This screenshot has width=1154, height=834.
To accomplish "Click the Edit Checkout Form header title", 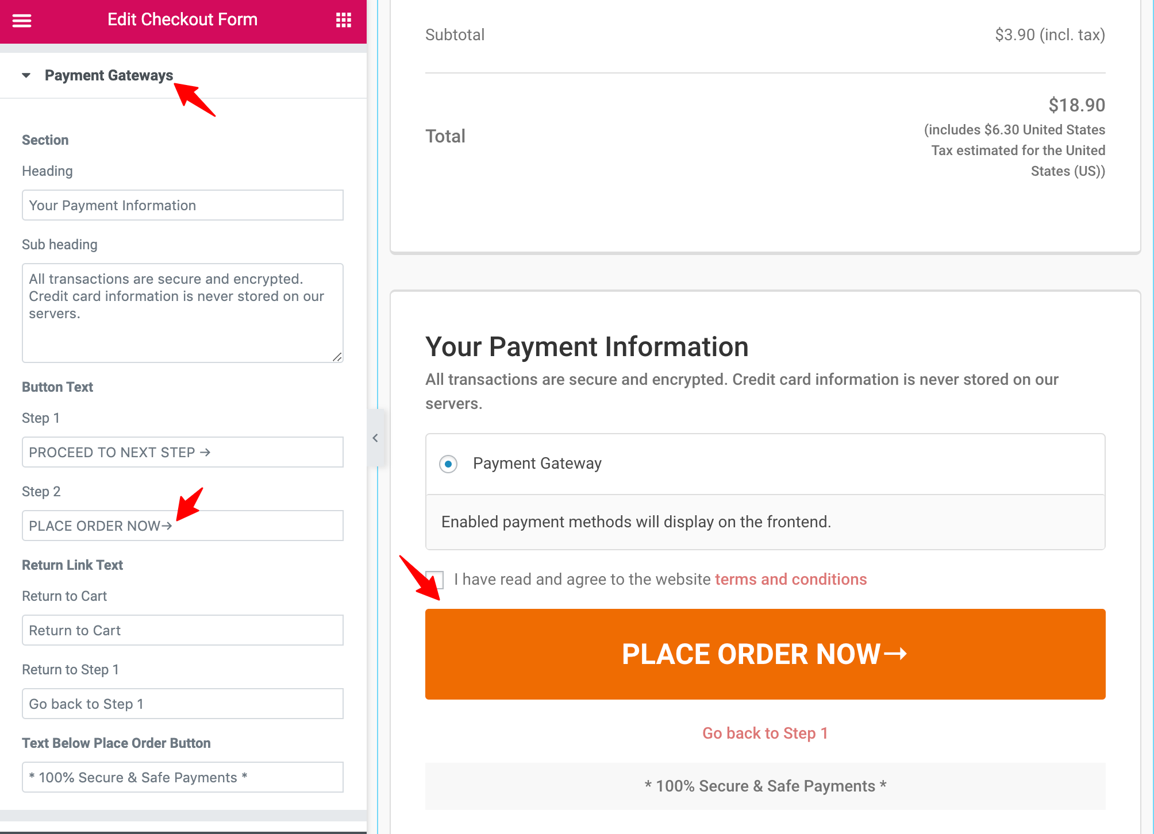I will [183, 20].
